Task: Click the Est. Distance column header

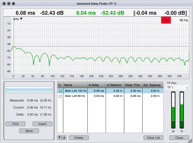Action: (152, 85)
